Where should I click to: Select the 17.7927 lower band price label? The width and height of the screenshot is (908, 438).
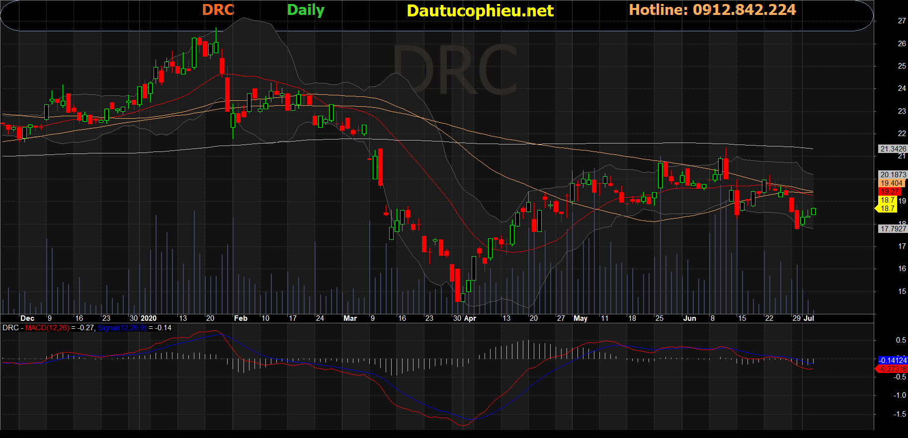(x=893, y=229)
